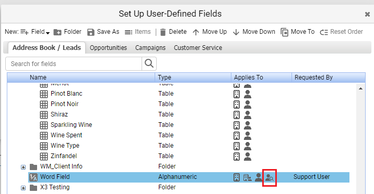The width and height of the screenshot is (374, 194).
Task: Click Save As in toolbar
Action: point(103,32)
